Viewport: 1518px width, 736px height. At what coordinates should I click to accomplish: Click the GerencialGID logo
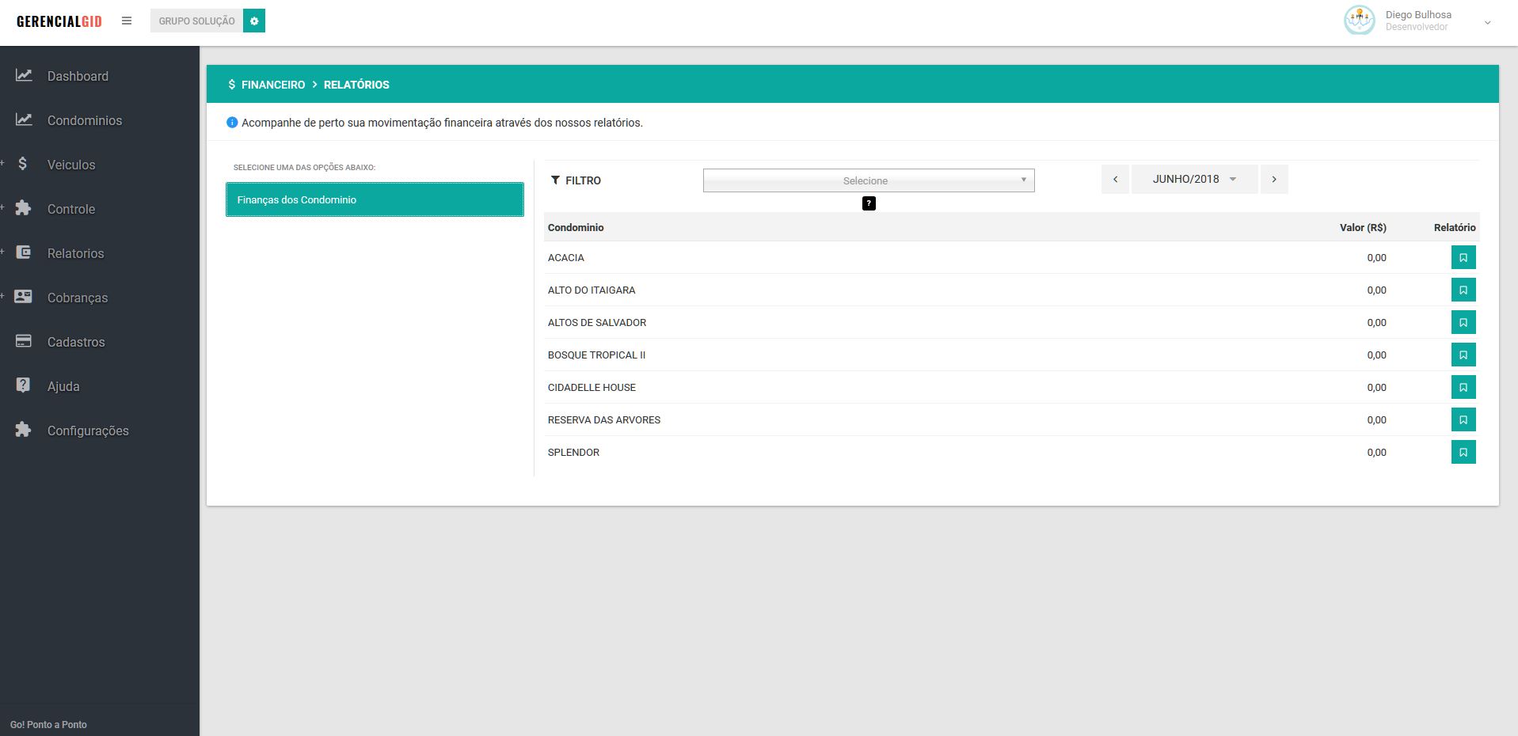[x=59, y=21]
